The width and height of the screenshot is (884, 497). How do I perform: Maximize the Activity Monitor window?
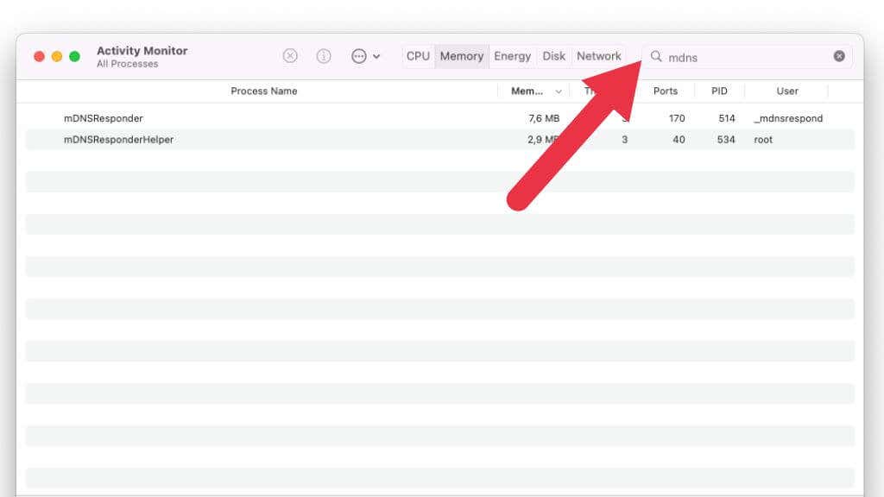(74, 56)
